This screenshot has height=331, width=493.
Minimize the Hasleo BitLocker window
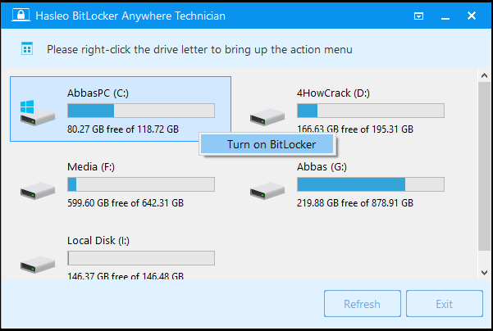click(445, 16)
